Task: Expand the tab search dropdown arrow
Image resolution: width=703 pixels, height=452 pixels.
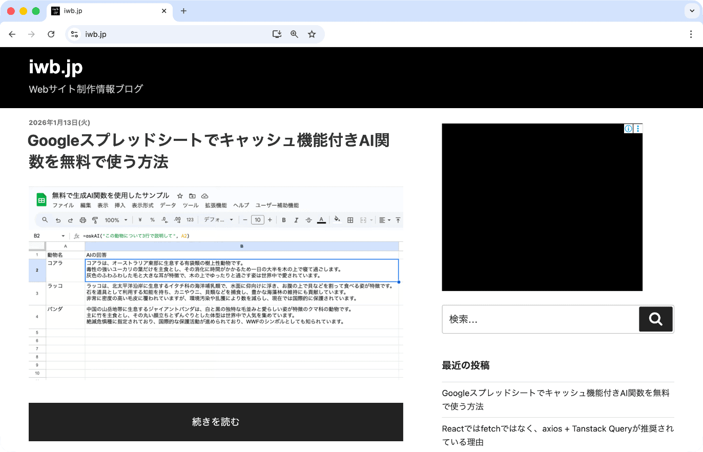Action: point(690,11)
